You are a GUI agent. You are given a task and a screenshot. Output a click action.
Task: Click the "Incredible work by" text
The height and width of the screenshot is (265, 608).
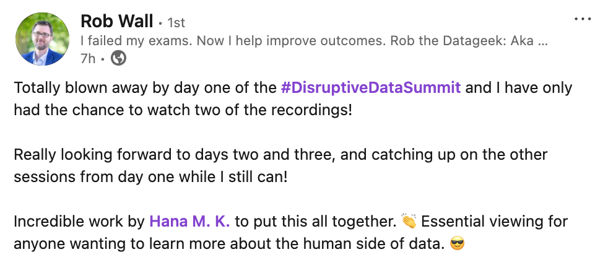(79, 222)
